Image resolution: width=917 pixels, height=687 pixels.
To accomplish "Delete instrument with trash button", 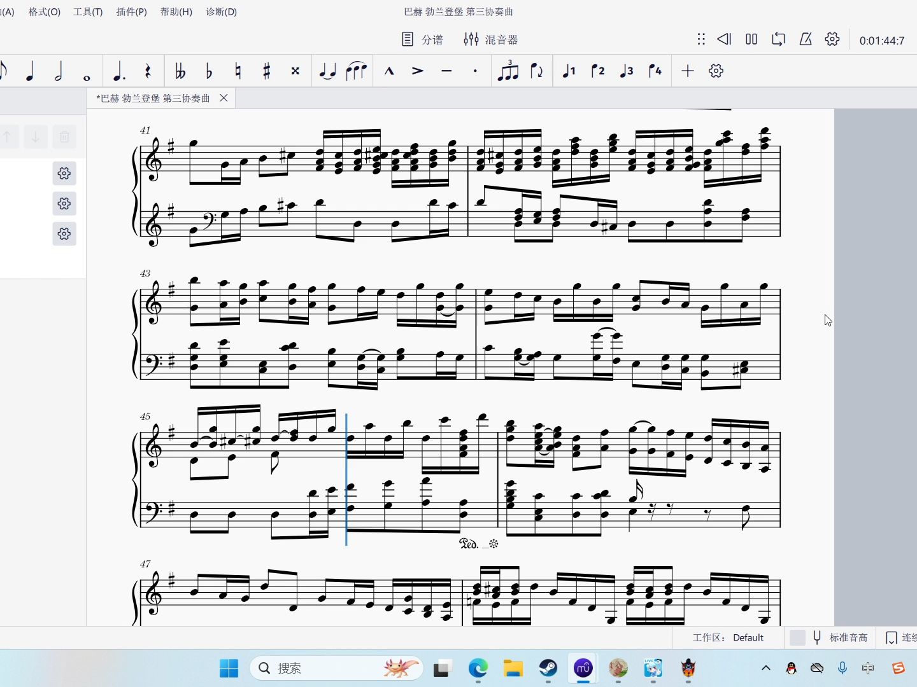I will (x=64, y=137).
